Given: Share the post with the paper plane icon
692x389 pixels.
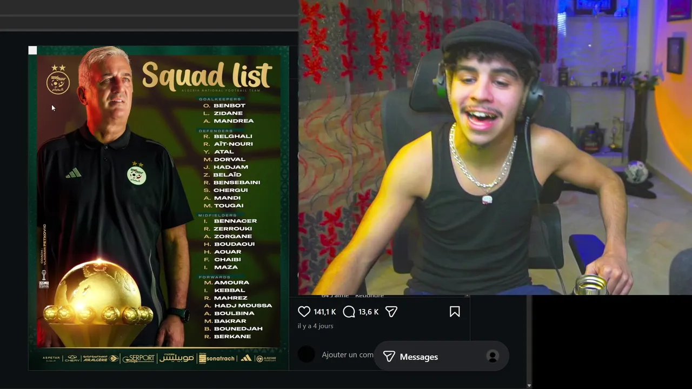Looking at the screenshot, I should coord(391,312).
